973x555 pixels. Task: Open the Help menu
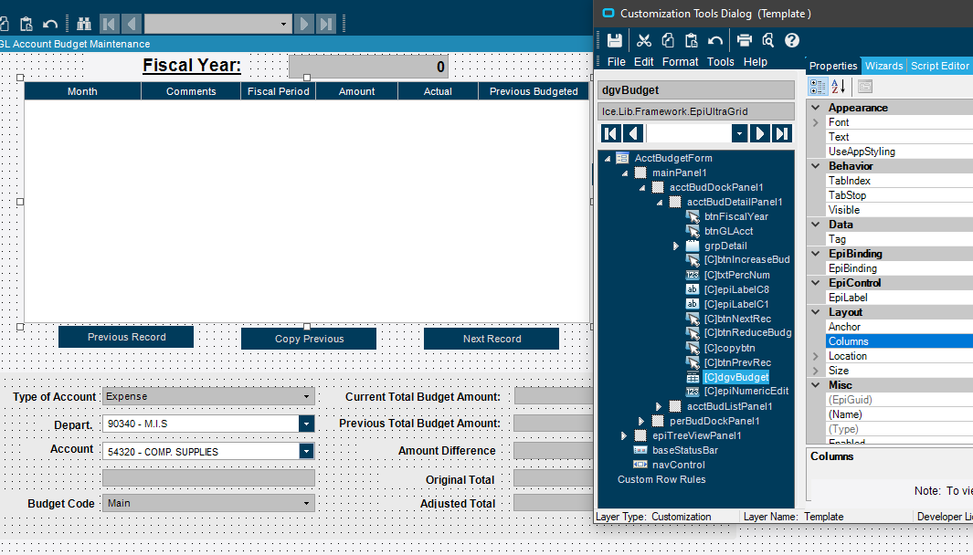756,61
